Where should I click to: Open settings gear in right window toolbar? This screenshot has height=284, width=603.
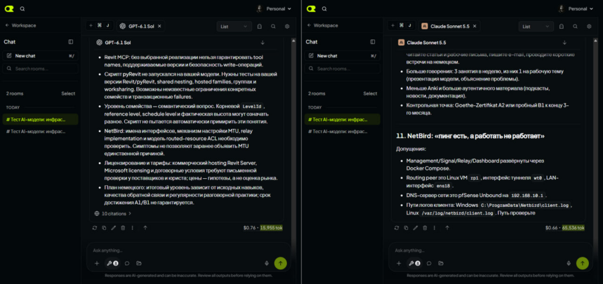point(589,26)
